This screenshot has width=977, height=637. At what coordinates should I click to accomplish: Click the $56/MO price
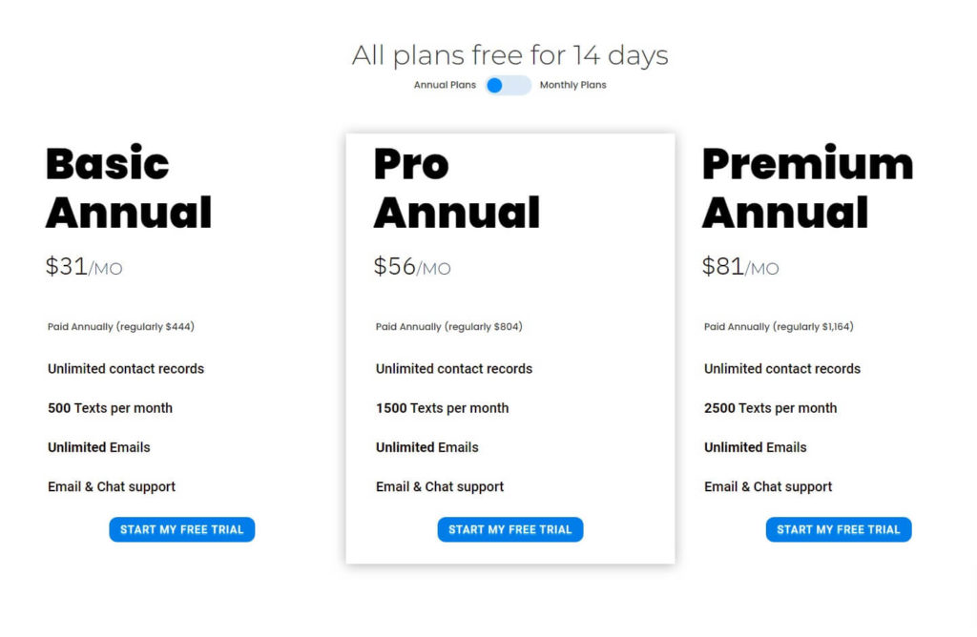pyautogui.click(x=412, y=267)
